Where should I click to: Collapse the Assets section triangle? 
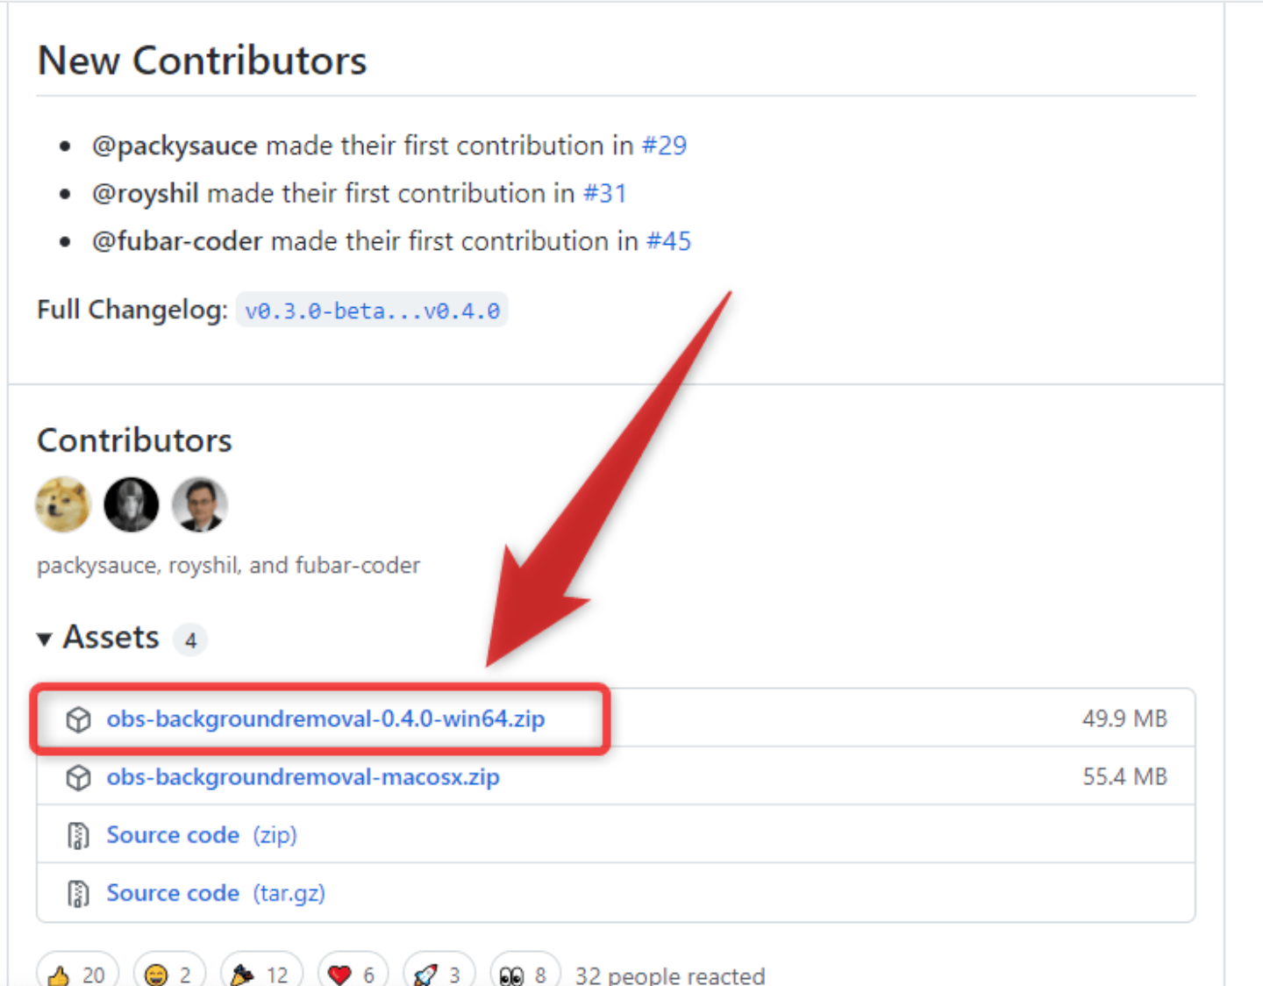[x=45, y=639]
